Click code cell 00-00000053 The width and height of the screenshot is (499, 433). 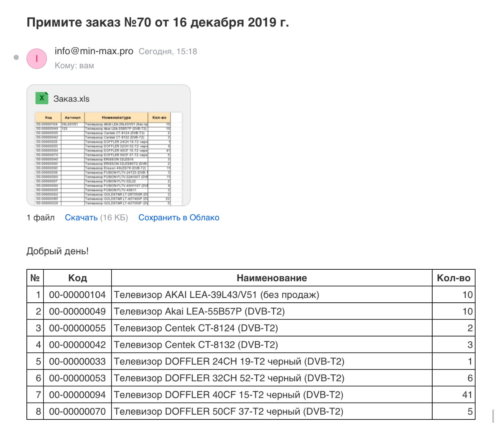click(77, 378)
